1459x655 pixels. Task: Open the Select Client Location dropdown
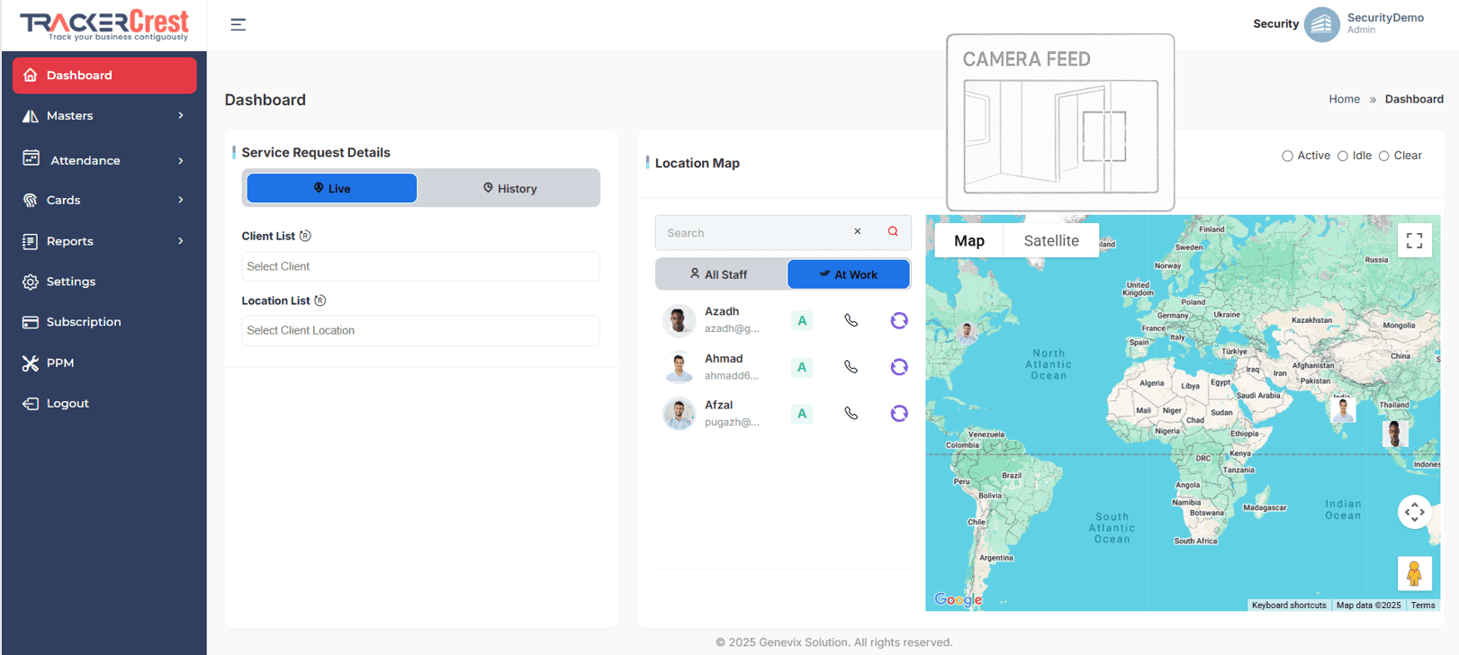420,330
